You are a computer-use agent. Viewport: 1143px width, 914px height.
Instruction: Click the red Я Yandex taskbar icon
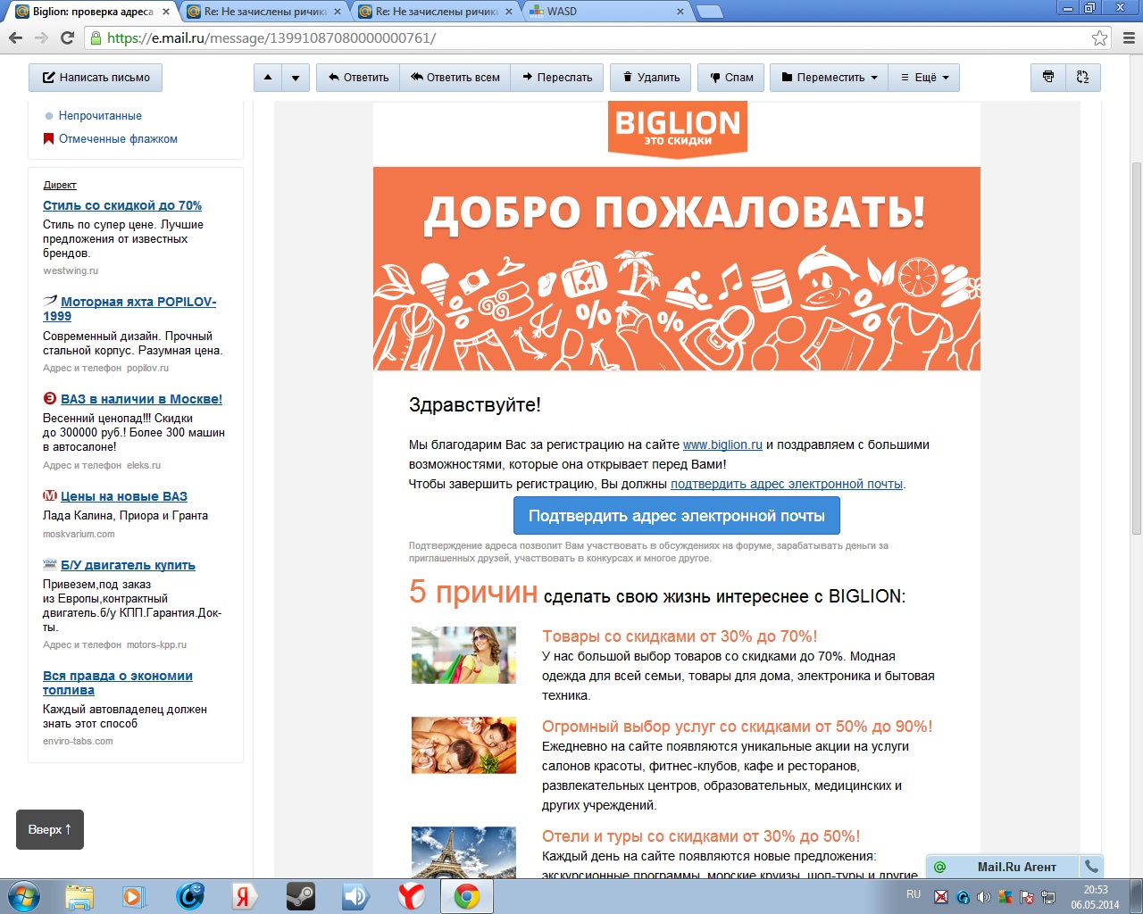244,896
